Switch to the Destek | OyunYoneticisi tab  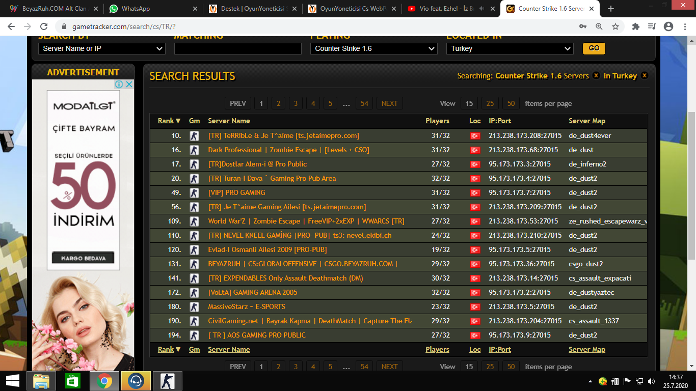pos(252,9)
